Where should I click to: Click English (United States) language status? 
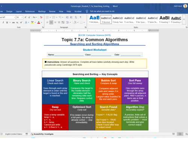[14, 134]
